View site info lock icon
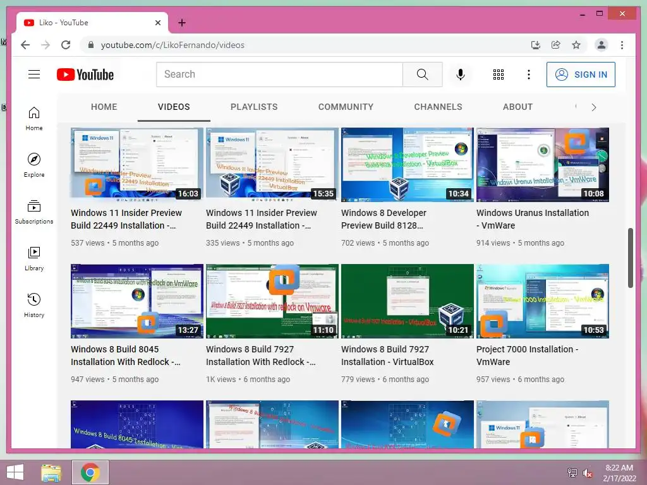 (91, 45)
